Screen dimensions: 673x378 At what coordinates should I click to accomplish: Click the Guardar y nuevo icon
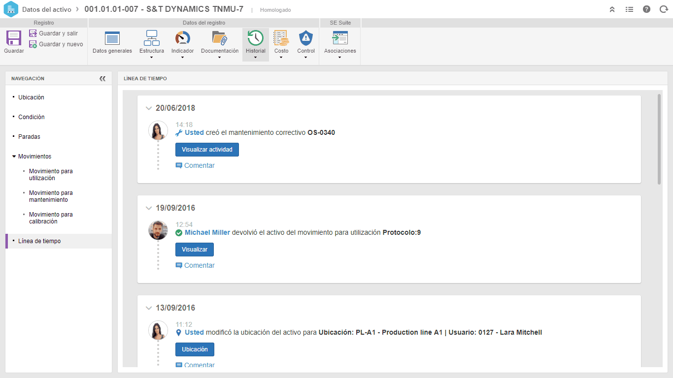tap(33, 44)
